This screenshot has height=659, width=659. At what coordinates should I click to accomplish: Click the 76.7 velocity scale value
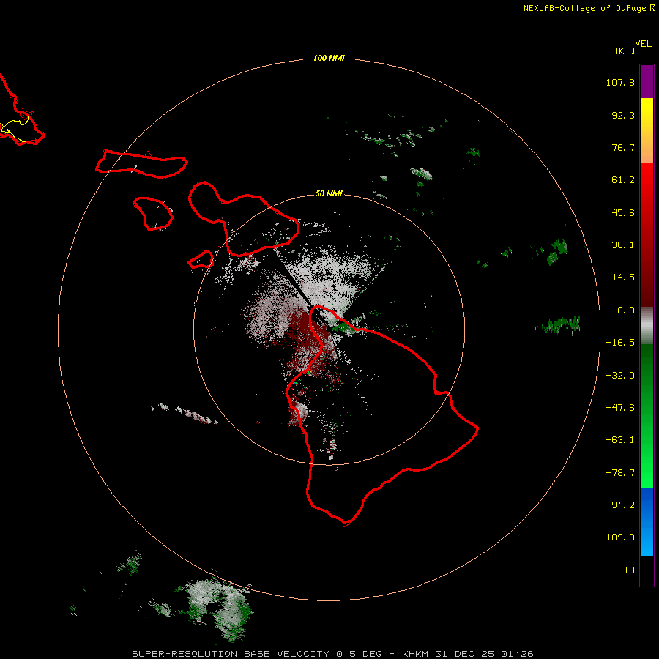click(623, 147)
